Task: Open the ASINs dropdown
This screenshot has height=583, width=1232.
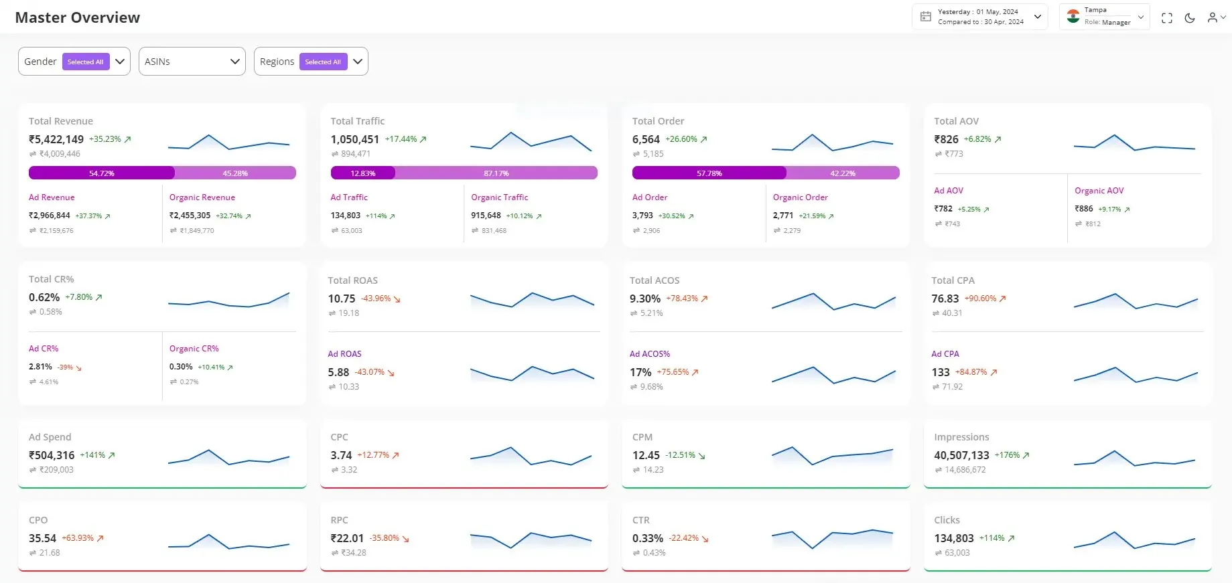Action: 192,62
